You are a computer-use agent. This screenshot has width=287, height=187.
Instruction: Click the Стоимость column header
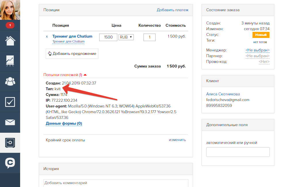175,25
